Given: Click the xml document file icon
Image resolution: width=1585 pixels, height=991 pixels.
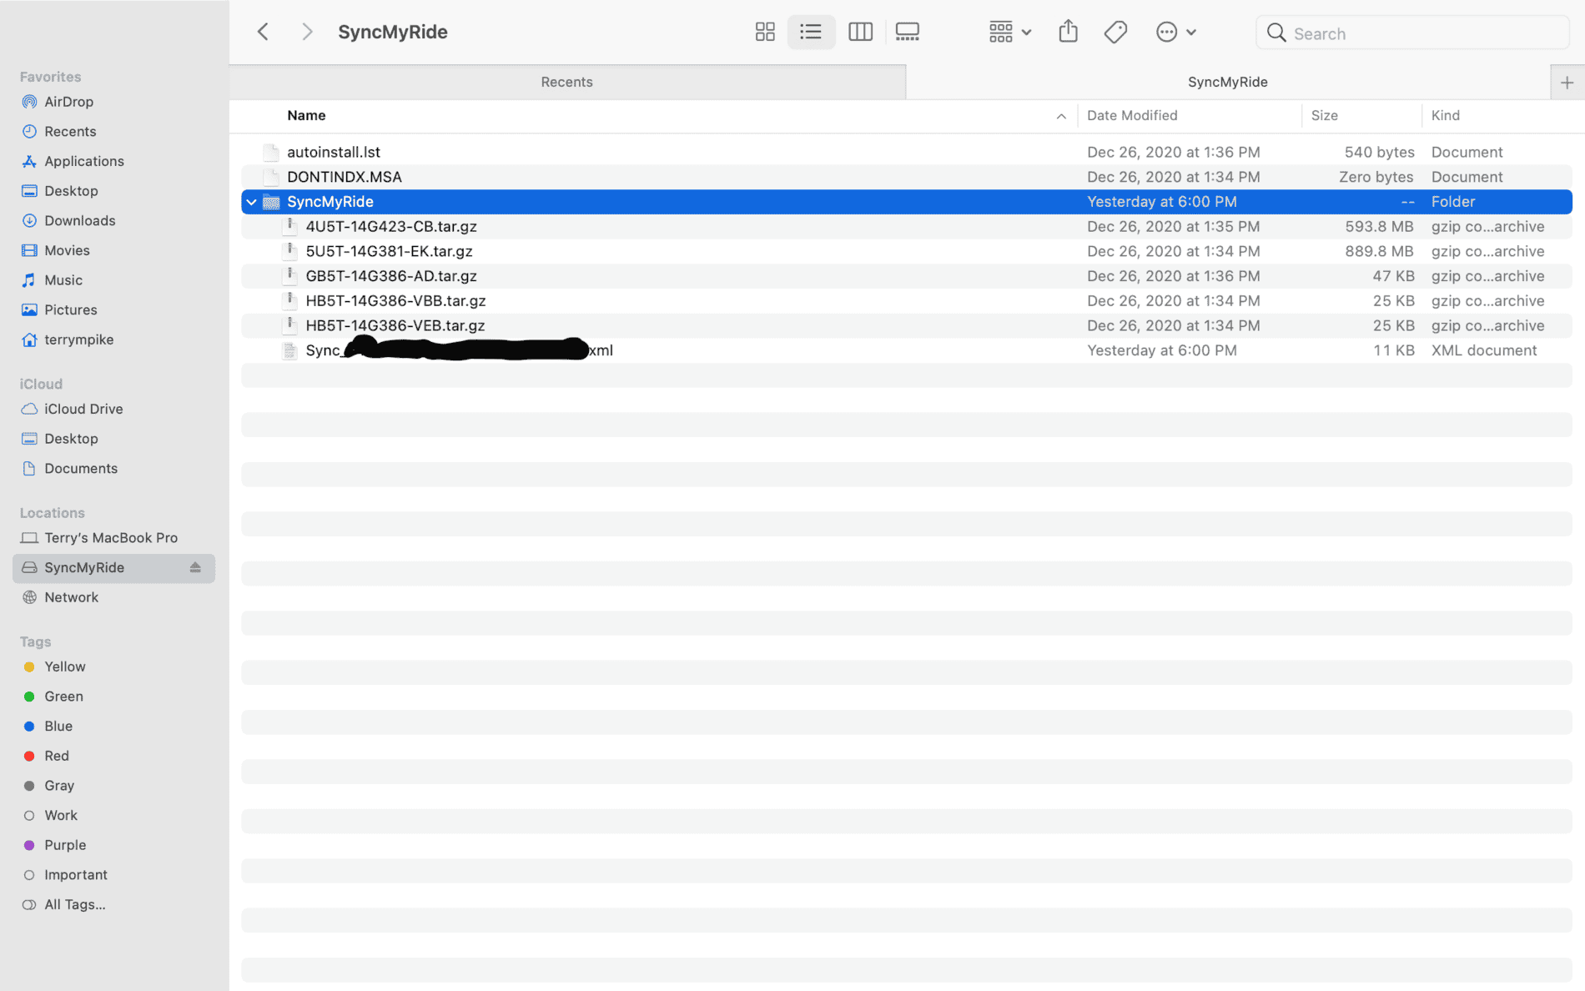Looking at the screenshot, I should [x=289, y=350].
